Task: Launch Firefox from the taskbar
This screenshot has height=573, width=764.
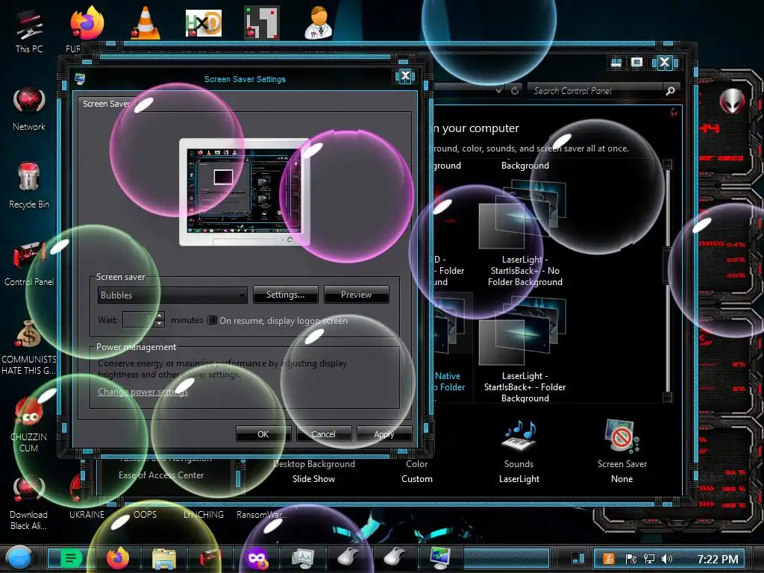Action: pyautogui.click(x=117, y=558)
